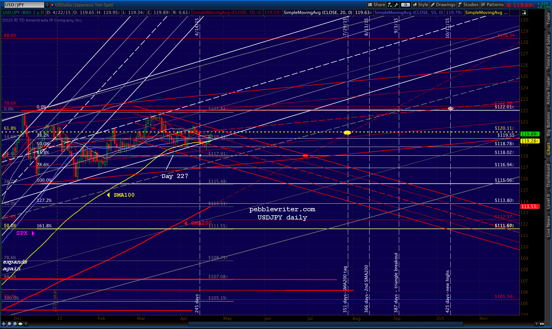This screenshot has width=552, height=329.
Task: Click the magenta SPX label annotation
Action: 22,233
